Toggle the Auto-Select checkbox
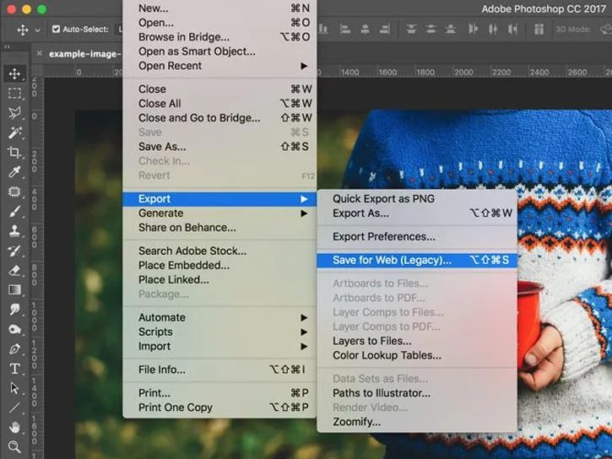 57,30
